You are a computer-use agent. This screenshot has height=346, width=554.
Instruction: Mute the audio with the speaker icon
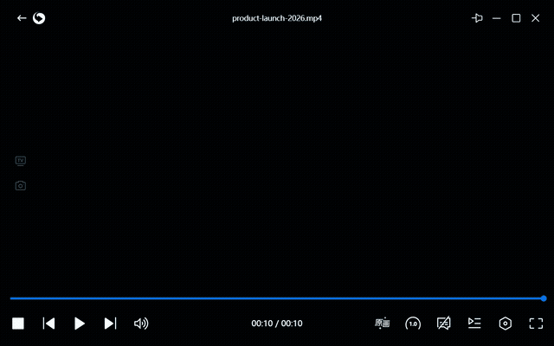141,324
